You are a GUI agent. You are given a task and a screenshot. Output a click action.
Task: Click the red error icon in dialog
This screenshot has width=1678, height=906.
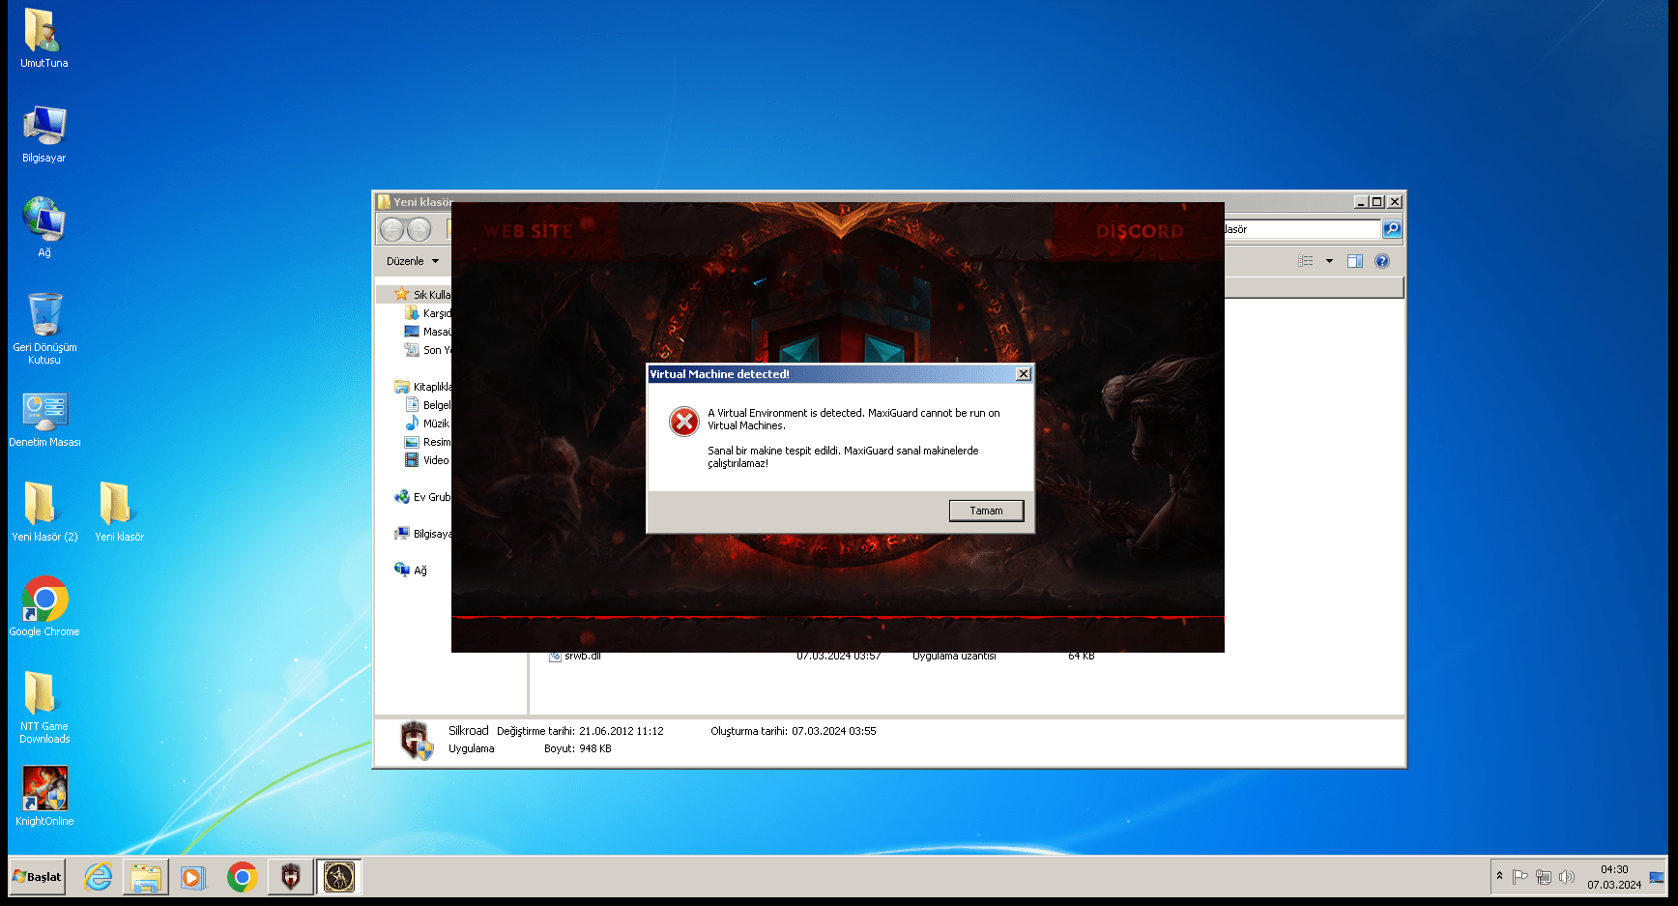(x=684, y=421)
